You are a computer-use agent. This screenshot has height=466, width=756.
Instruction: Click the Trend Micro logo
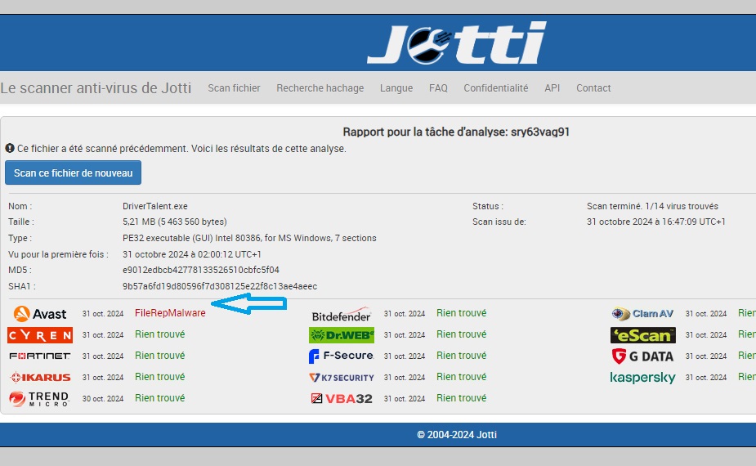[x=39, y=398]
